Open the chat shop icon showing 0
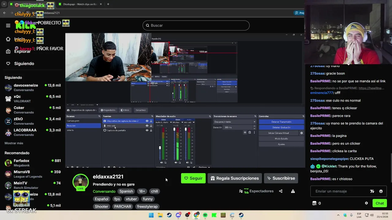The image size is (392, 220). (x=316, y=203)
